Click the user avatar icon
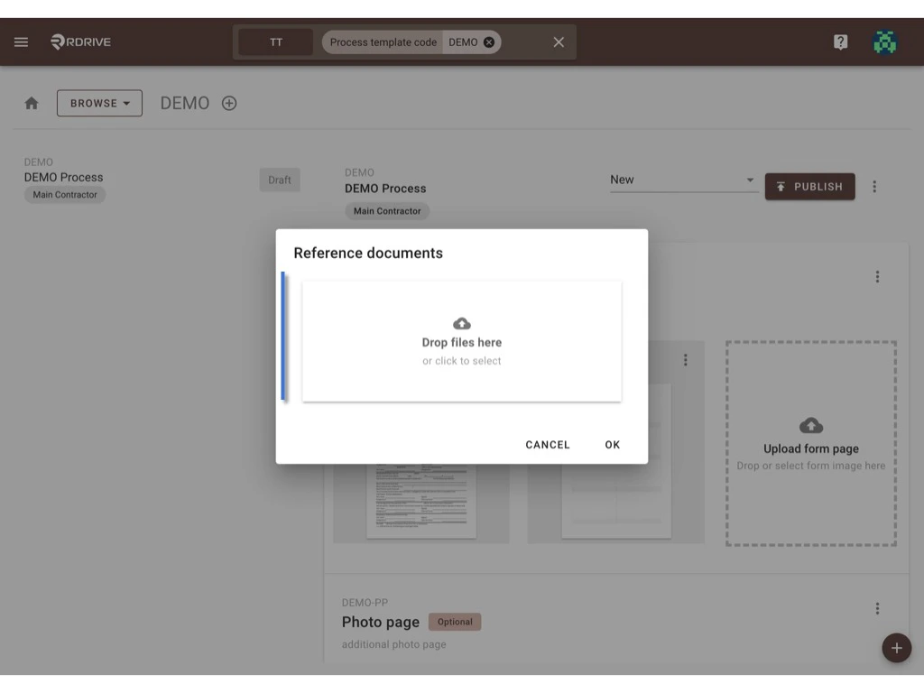Screen dimensions: 924x693 pyautogui.click(x=884, y=42)
